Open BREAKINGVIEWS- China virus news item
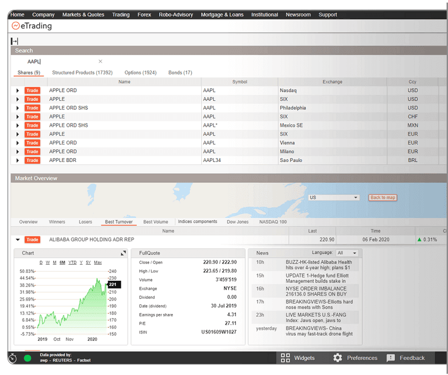 tap(319, 331)
